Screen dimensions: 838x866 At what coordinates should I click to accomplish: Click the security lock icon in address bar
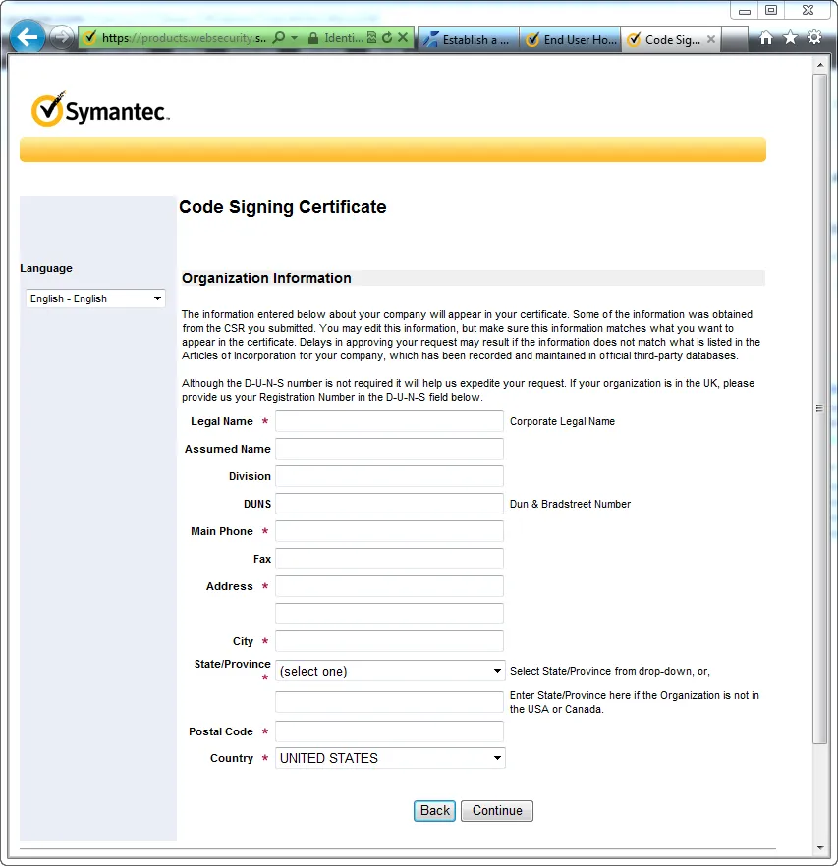(312, 38)
